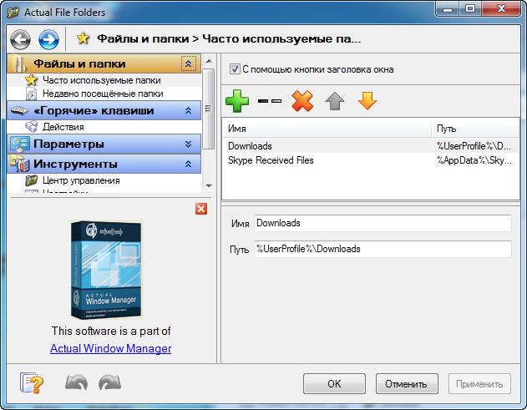The width and height of the screenshot is (527, 410).
Task: Minimize the Actual File Folders window
Action: [x=448, y=8]
